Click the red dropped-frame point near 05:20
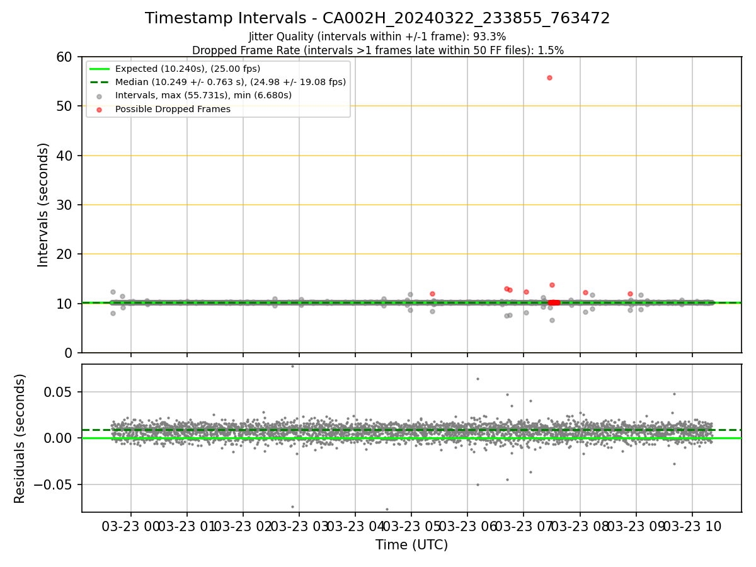 point(432,294)
